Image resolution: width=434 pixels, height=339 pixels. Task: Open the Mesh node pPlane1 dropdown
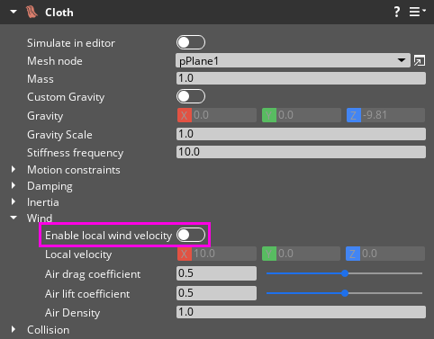(x=293, y=60)
